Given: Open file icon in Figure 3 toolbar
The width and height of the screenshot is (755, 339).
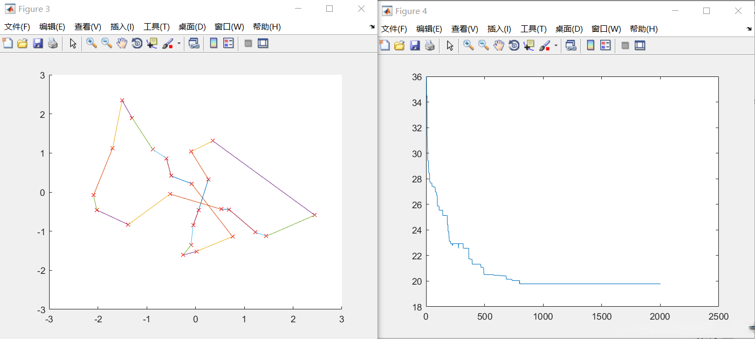Looking at the screenshot, I should pos(22,44).
